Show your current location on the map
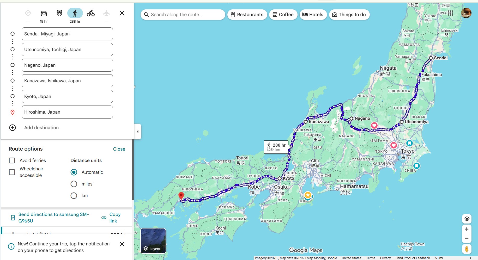Screen dimensions: 478x260 click(x=467, y=219)
